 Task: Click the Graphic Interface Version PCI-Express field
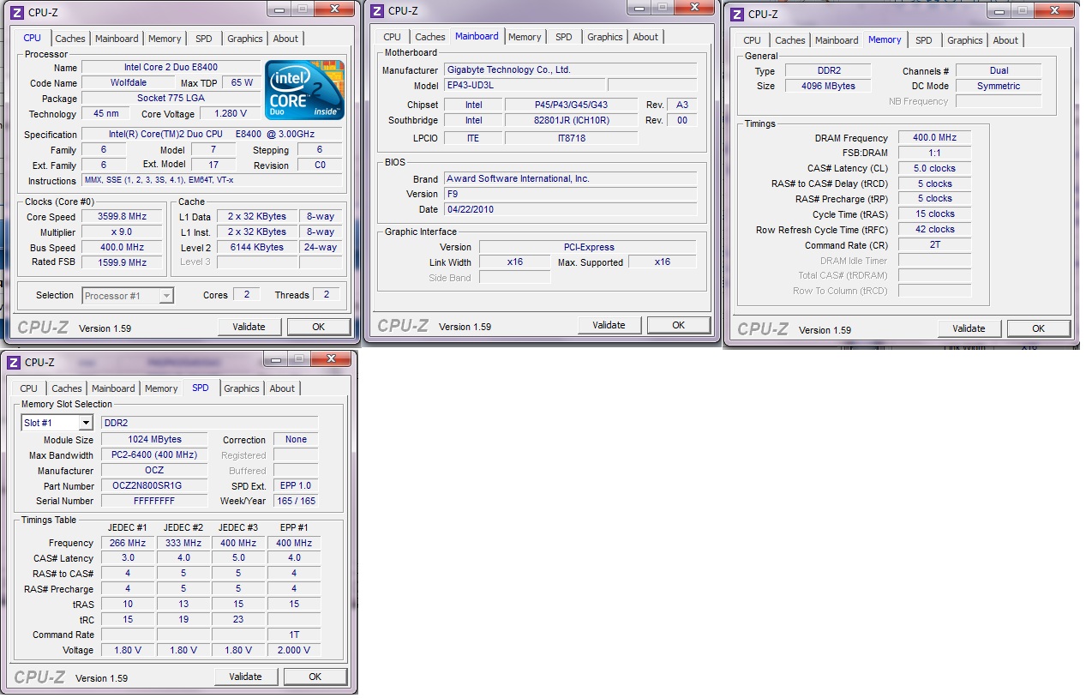tap(588, 247)
